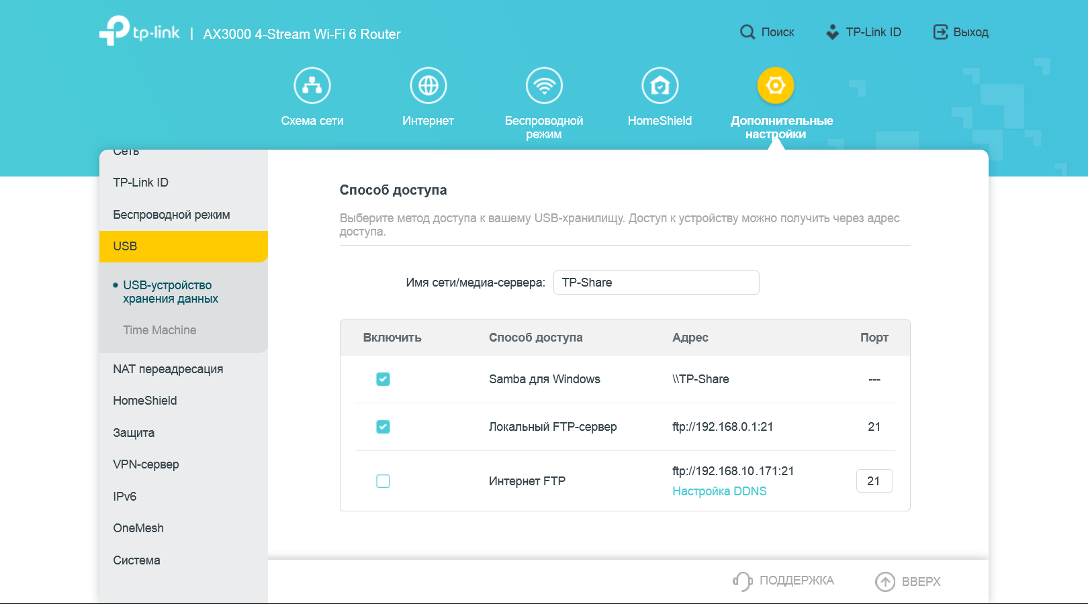Open the Схема сети network map icon
This screenshot has width=1088, height=604.
[312, 86]
